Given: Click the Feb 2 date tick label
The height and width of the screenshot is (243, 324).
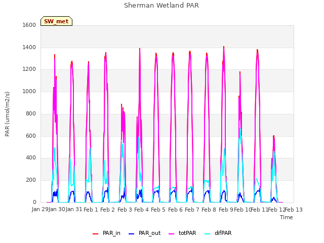Looking at the screenshot, I should click(x=108, y=210).
